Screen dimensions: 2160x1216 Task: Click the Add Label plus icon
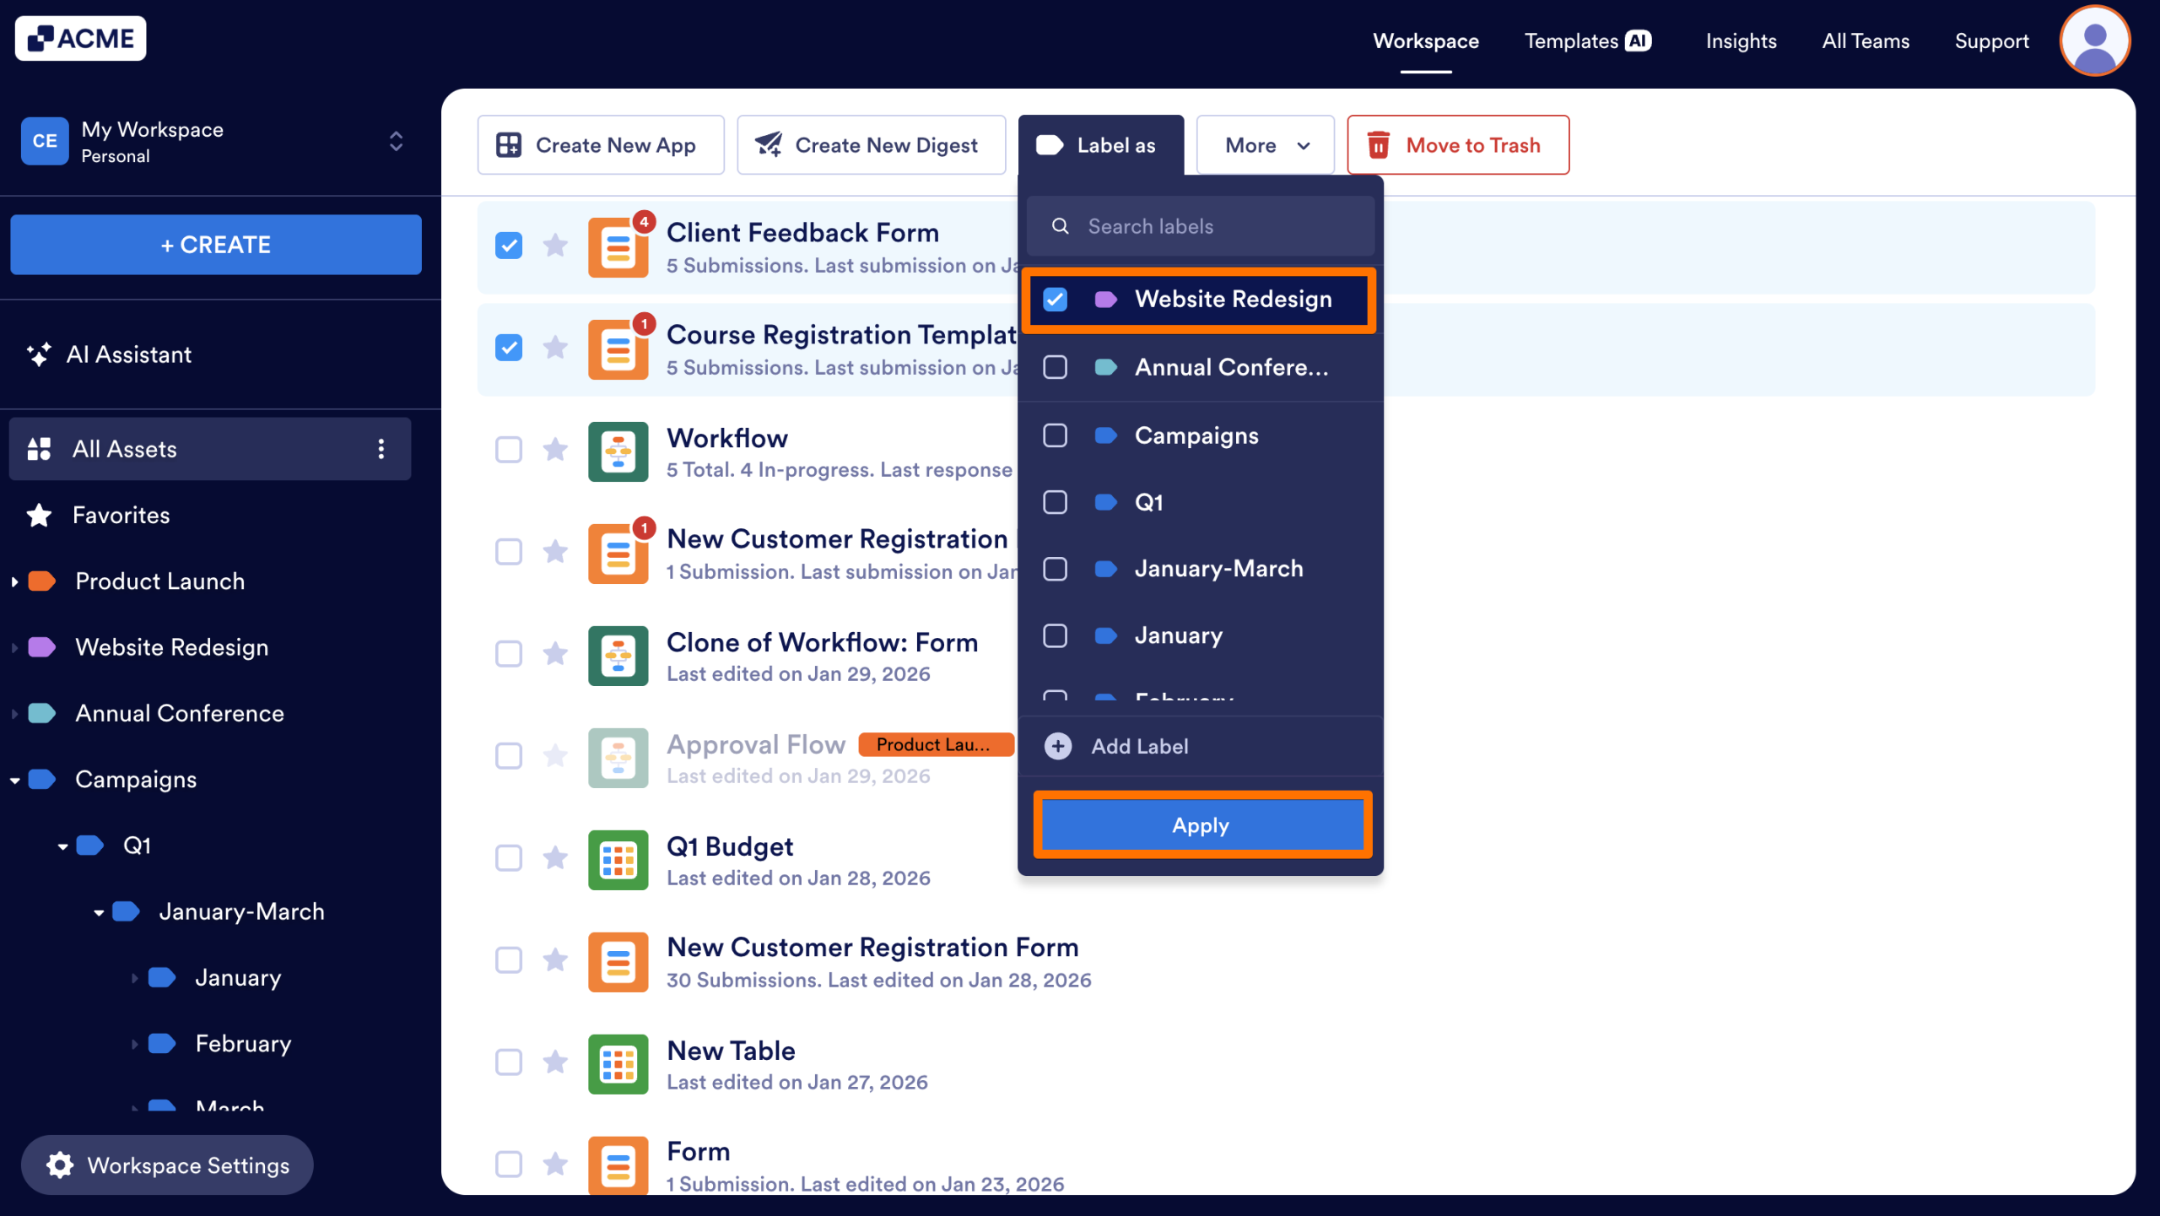[x=1058, y=746]
